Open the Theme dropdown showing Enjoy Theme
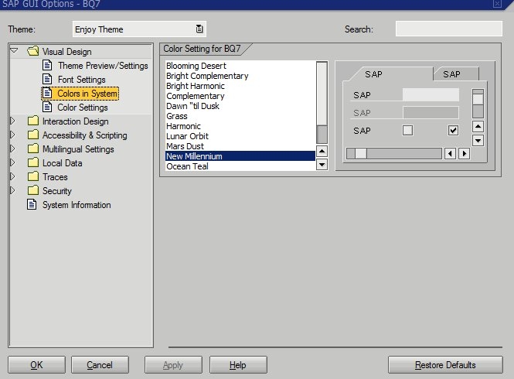Screen dimensions: 514x379 point(199,29)
